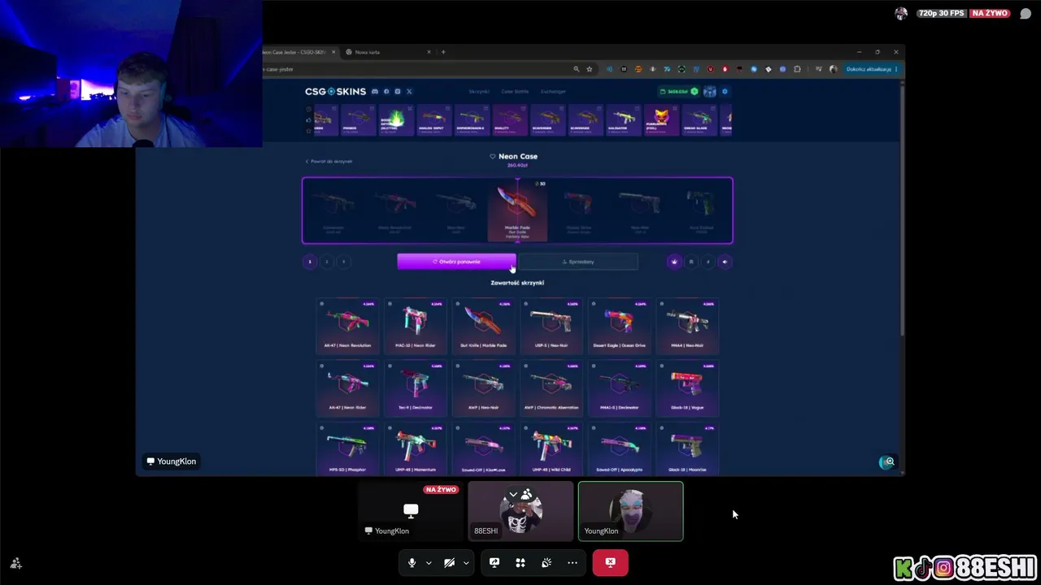Bookmark this page with the star icon
Viewport: 1041px width, 585px height.
(590, 69)
